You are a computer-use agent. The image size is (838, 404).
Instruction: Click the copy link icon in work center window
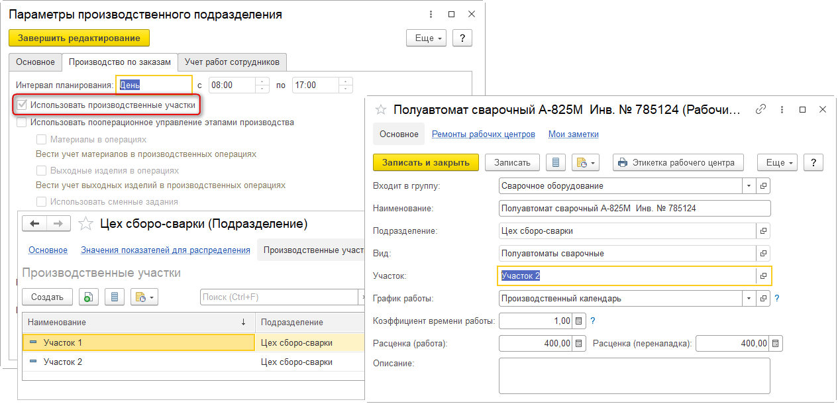pyautogui.click(x=762, y=109)
